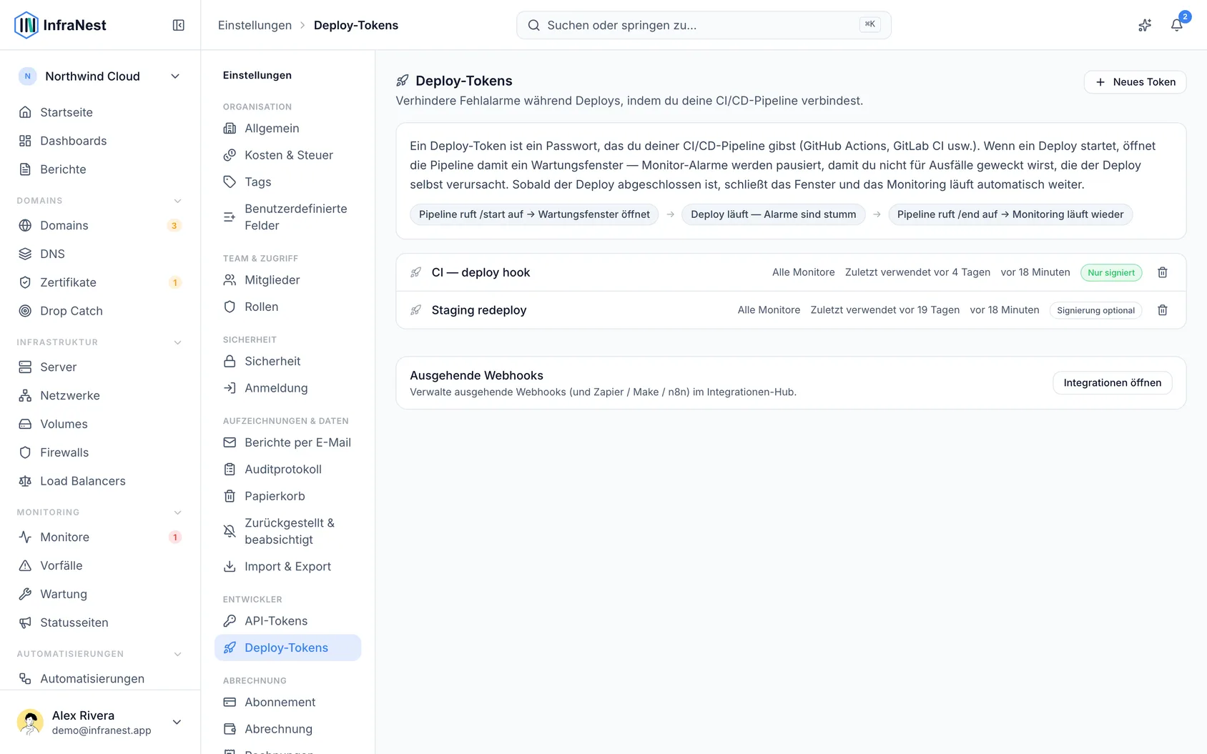Click the Staging redeploy token row
Image resolution: width=1207 pixels, height=754 pixels.
click(791, 310)
